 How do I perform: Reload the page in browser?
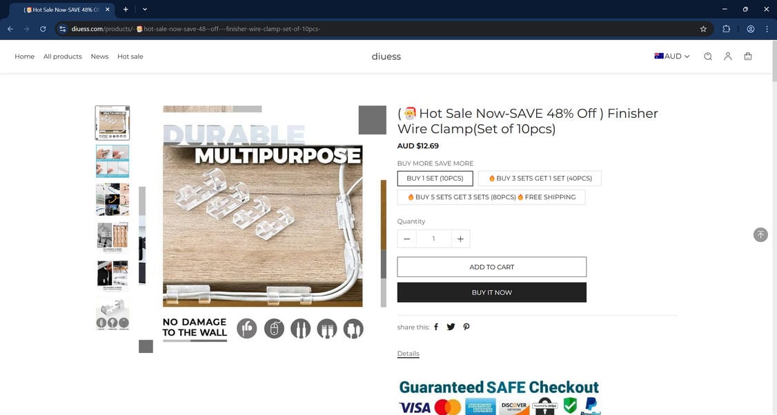click(43, 29)
